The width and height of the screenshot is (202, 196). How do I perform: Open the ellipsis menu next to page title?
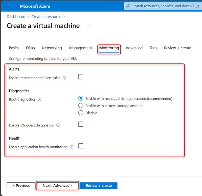88,25
